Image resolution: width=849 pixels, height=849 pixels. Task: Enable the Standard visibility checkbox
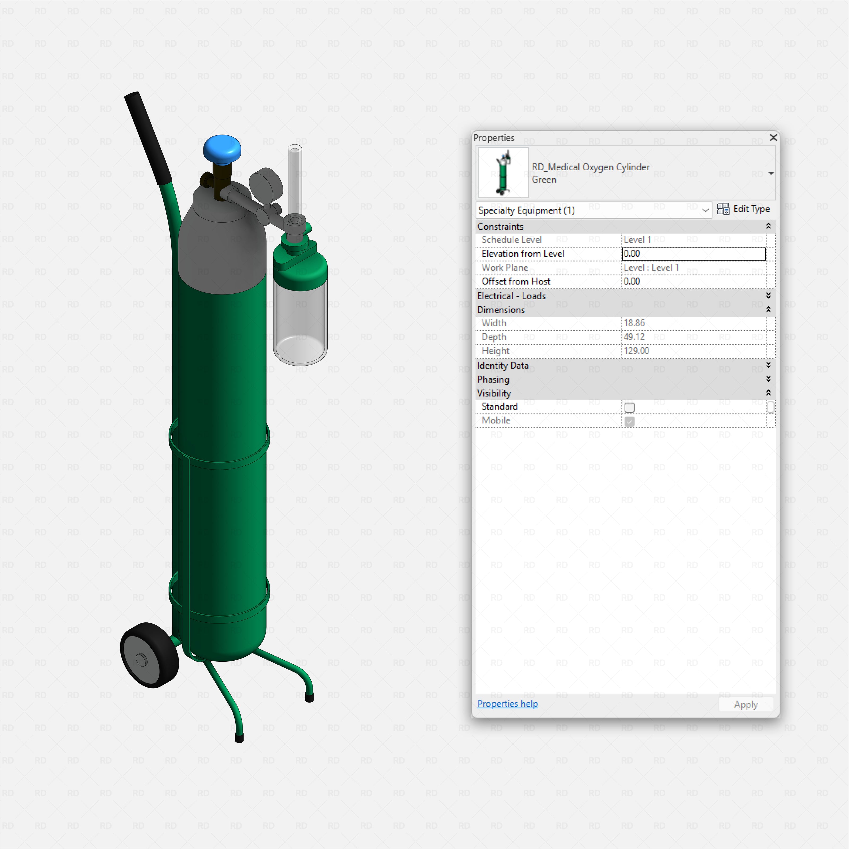(x=629, y=407)
